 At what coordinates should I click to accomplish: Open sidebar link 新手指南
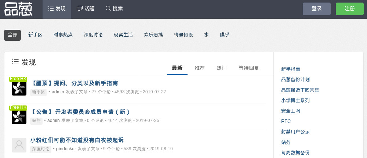click(290, 69)
